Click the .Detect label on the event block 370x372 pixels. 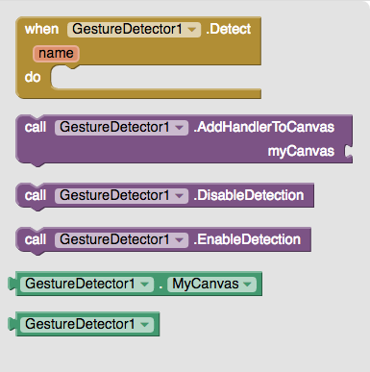[x=229, y=29]
